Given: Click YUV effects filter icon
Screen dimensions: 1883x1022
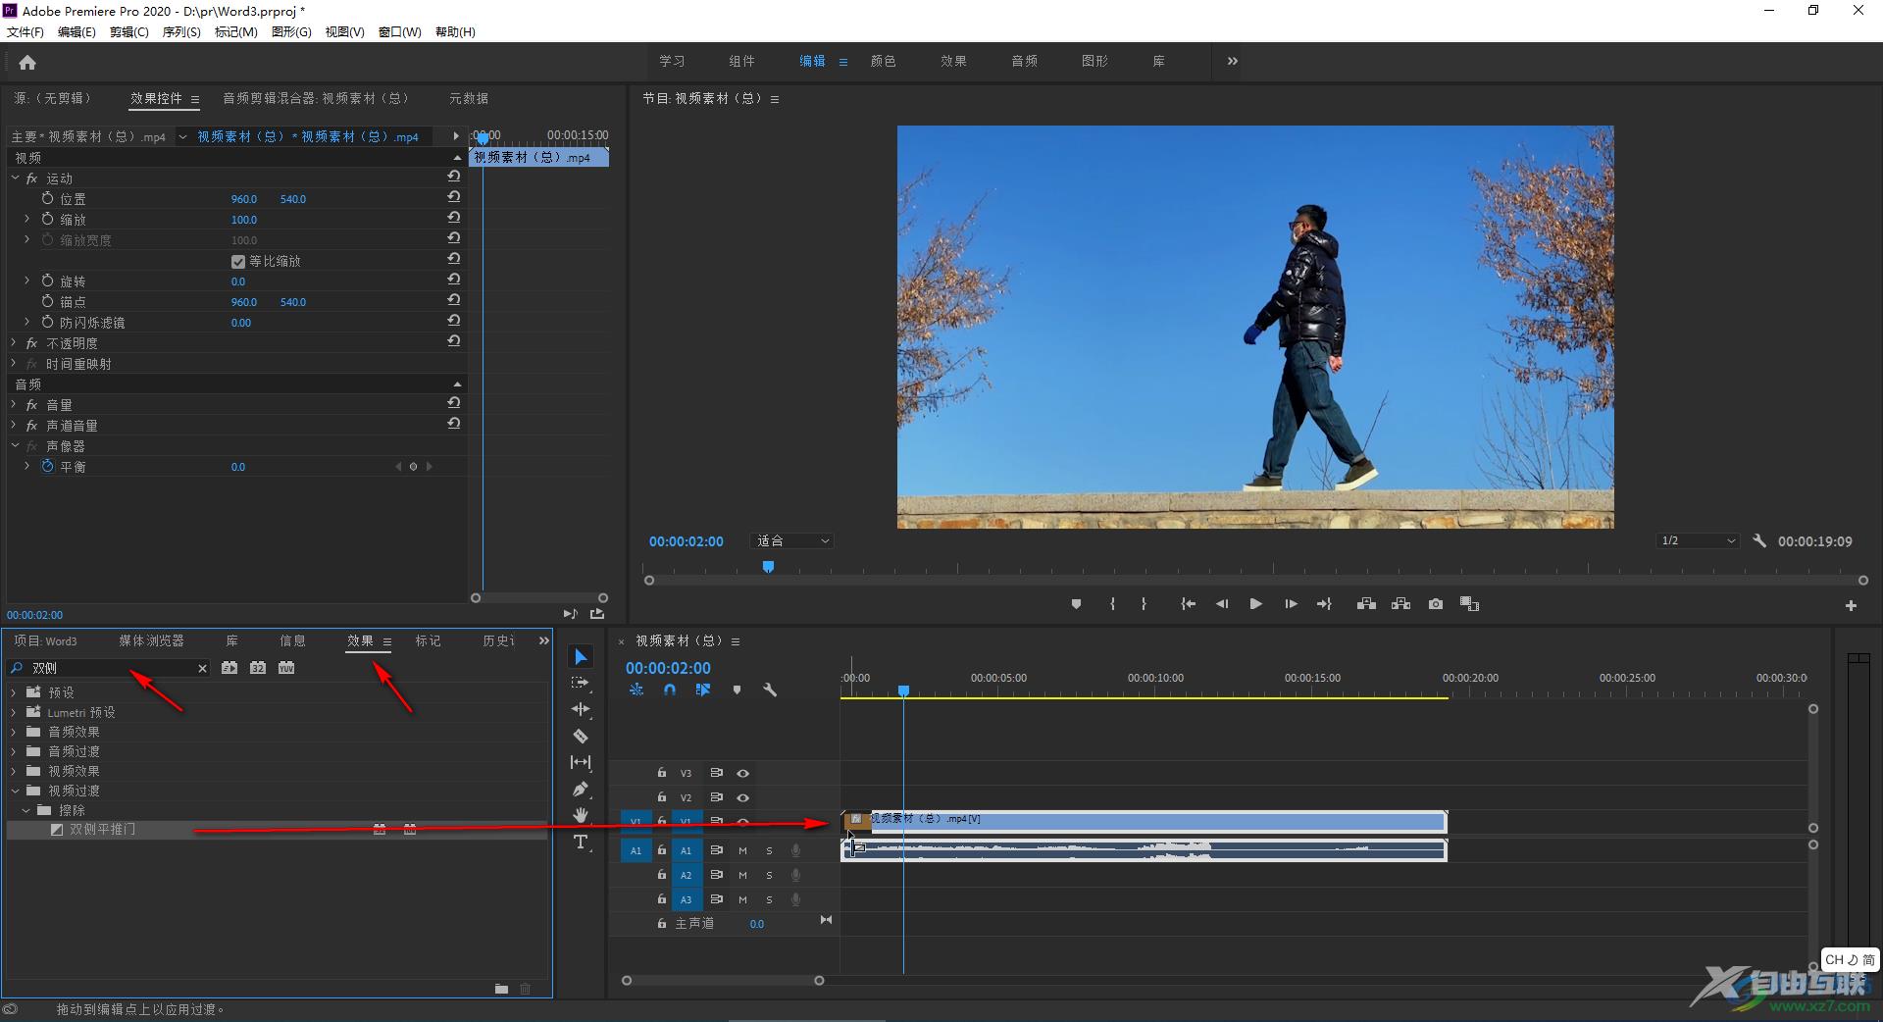Looking at the screenshot, I should point(286,668).
